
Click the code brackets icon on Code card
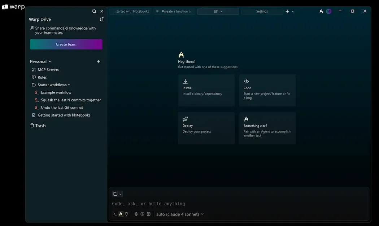click(x=246, y=81)
